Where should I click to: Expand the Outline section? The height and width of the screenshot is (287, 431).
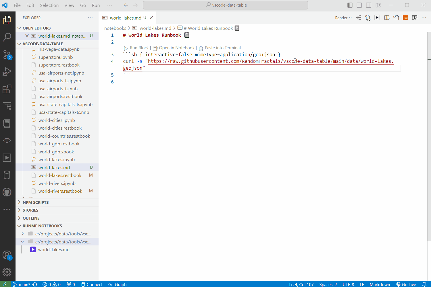57,218
